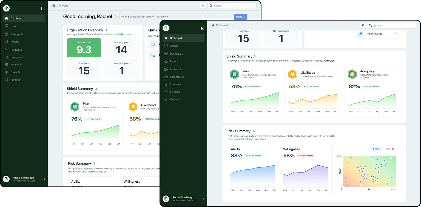The width and height of the screenshot is (421, 207).
Task: Collapse the navigation sidebar
Action: pos(202,28)
